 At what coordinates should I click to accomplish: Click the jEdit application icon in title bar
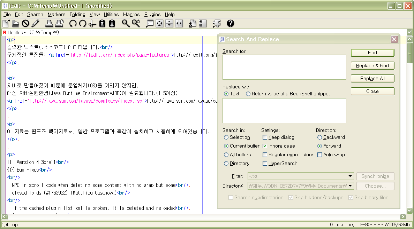point(5,6)
